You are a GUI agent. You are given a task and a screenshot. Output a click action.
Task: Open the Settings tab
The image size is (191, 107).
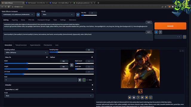click(63, 20)
